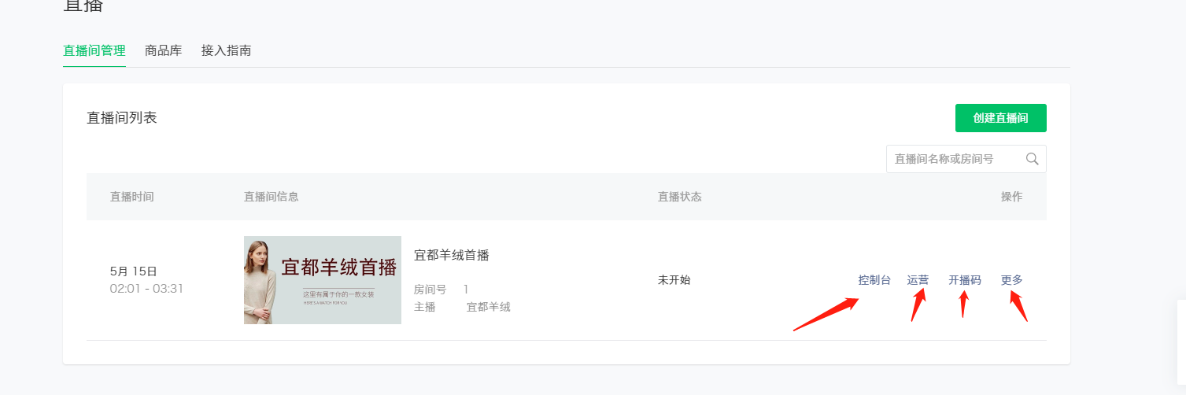Click the 直播间信息 column header
This screenshot has height=395, width=1186.
[272, 197]
